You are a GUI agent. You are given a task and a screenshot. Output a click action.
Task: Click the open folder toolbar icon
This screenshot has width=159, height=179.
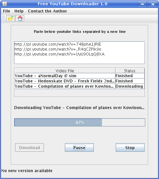click(x=10, y=18)
